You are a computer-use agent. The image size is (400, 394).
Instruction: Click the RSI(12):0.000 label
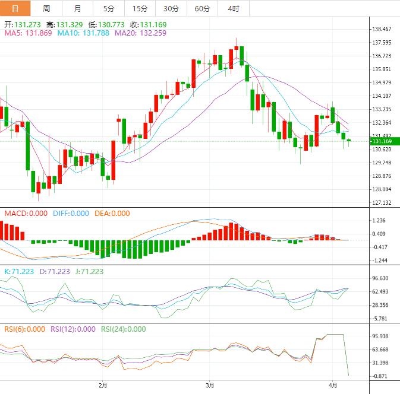click(73, 329)
